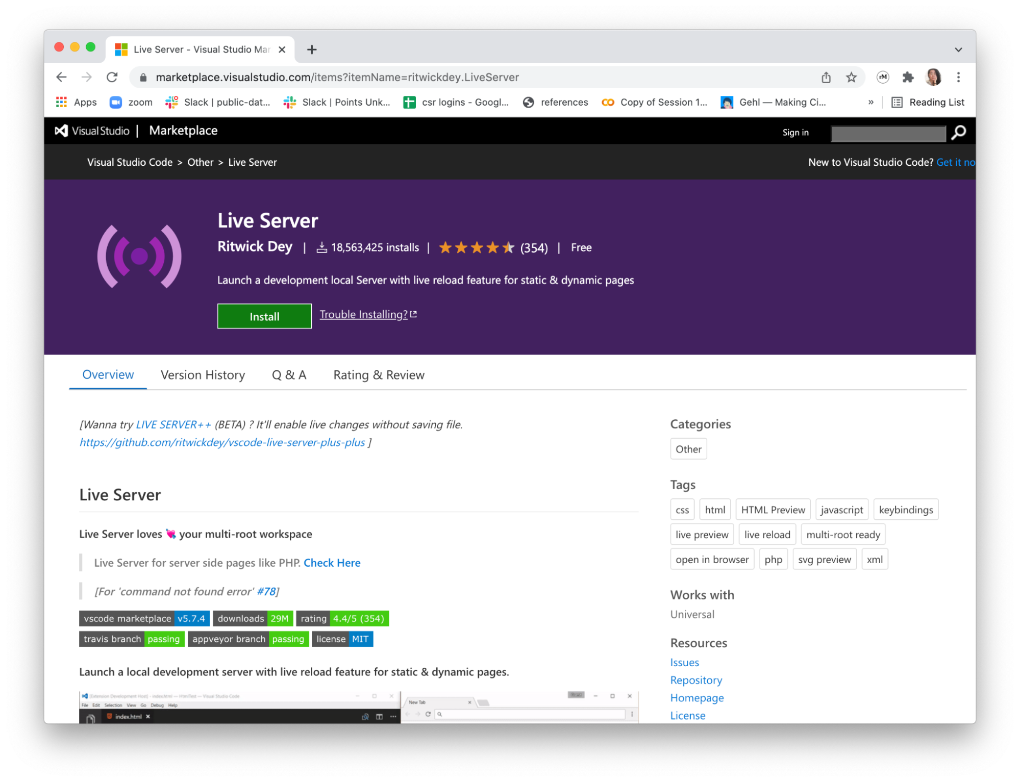The width and height of the screenshot is (1020, 782).
Task: Click license MIT badge
Action: click(x=342, y=639)
